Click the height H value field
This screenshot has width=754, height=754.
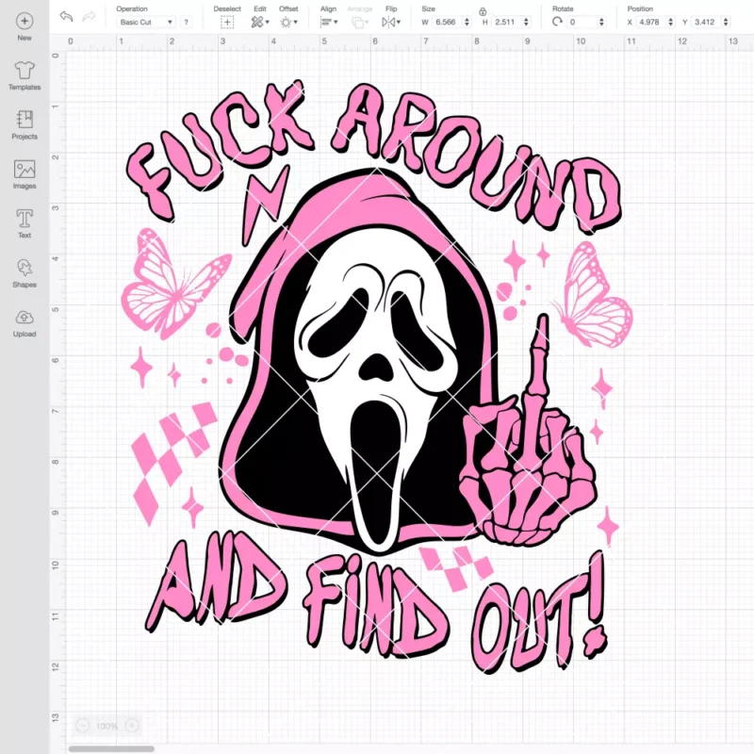click(506, 22)
